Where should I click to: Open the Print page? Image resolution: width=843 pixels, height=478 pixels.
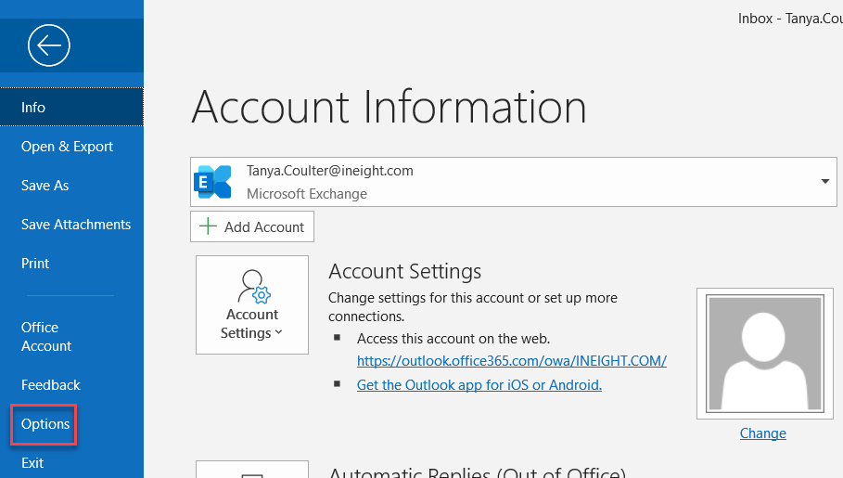click(x=35, y=264)
